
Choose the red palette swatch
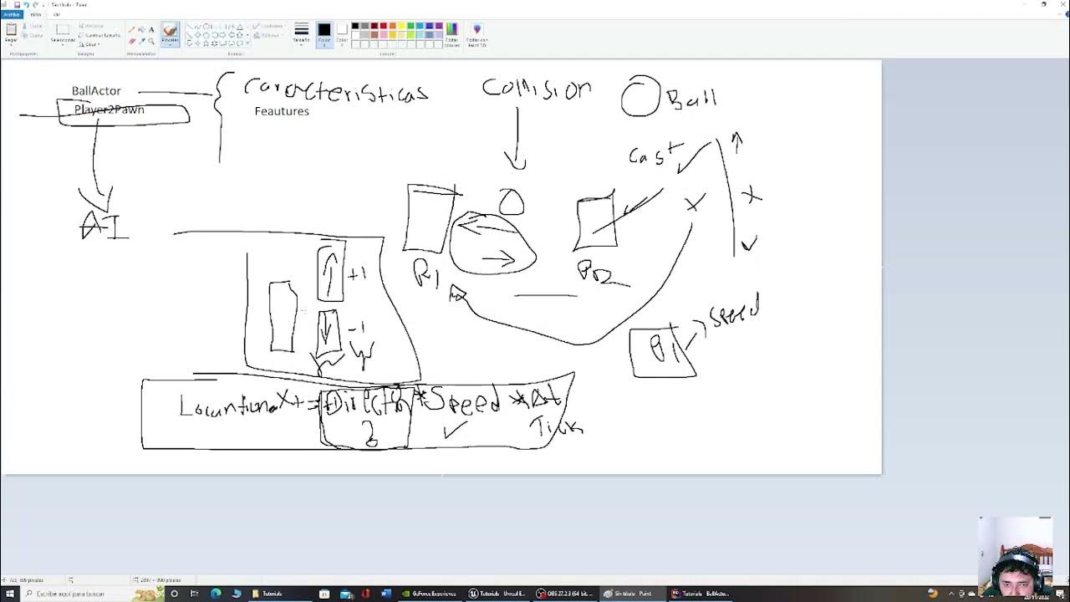(x=384, y=26)
